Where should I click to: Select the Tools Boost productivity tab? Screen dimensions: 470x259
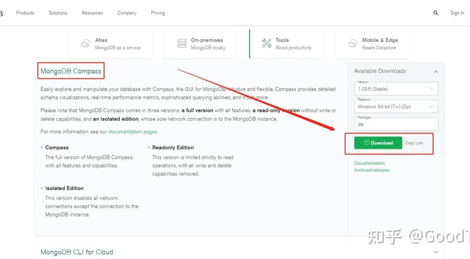pos(286,43)
